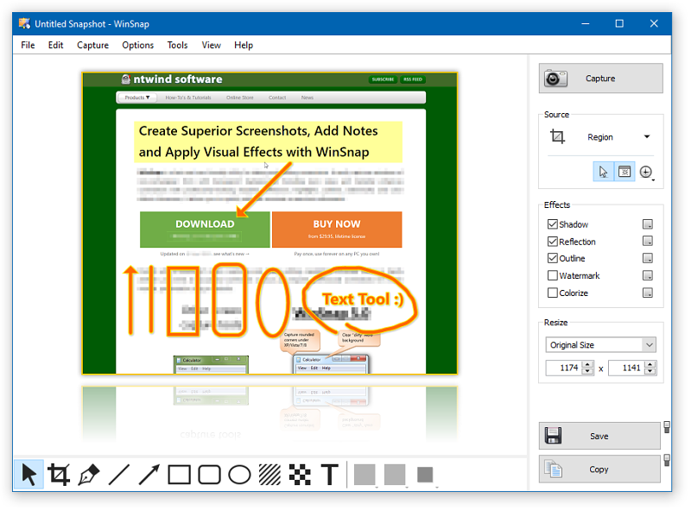Click the height field showing 1141
Image resolution: width=691 pixels, height=510 pixels.
point(626,368)
